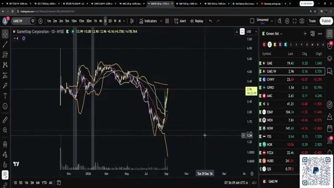Select the crosshair cursor tool

pos(5,34)
